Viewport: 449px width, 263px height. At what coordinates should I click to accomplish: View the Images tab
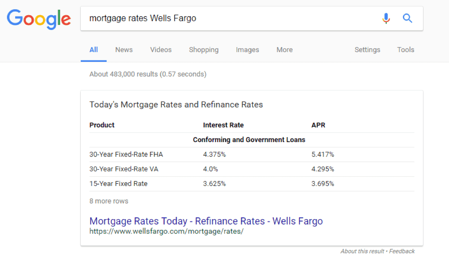click(247, 50)
